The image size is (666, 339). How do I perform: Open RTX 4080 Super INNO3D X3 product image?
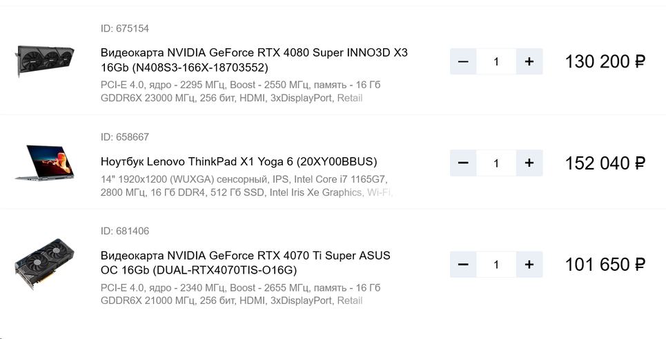click(x=45, y=61)
